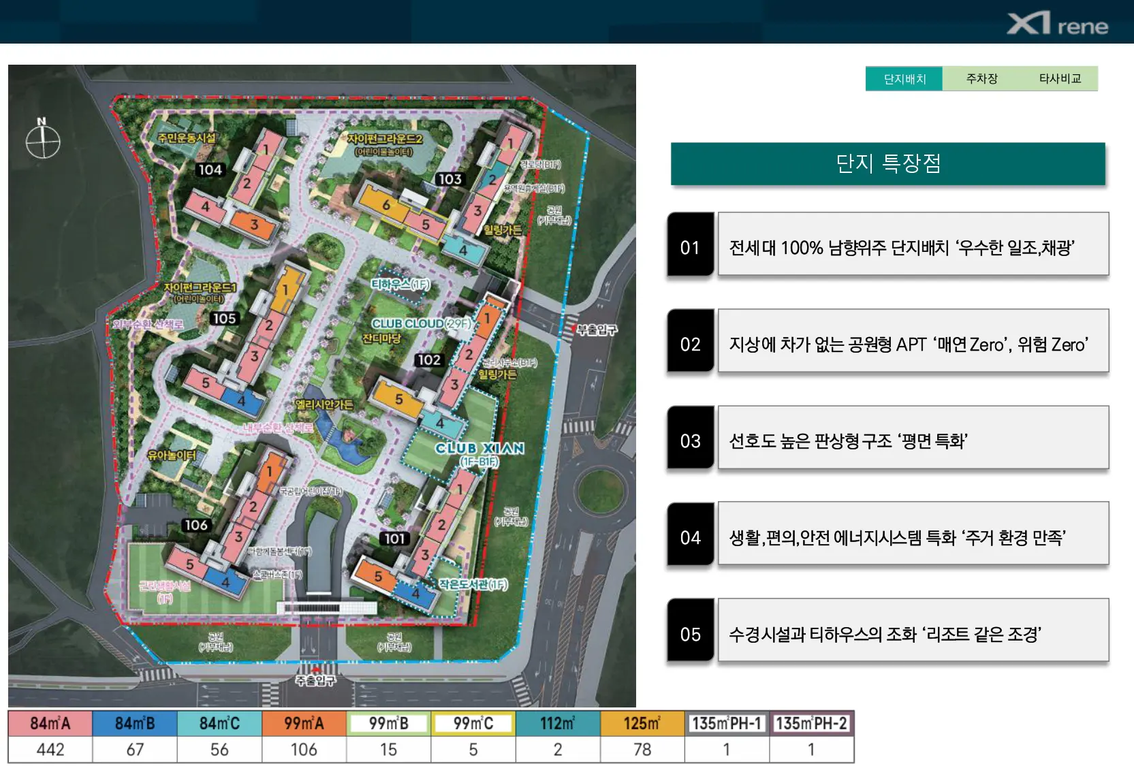Select the 103 building label on the map
The height and width of the screenshot is (766, 1134).
click(450, 179)
